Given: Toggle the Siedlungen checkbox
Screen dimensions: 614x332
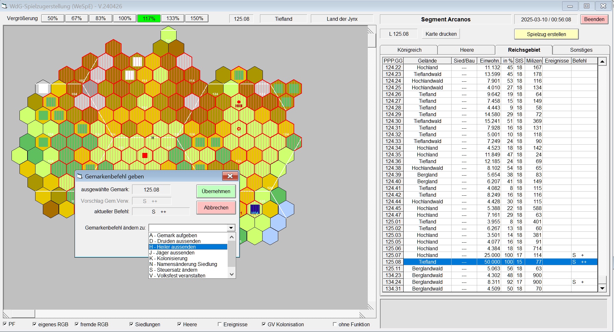Looking at the screenshot, I should (131, 324).
